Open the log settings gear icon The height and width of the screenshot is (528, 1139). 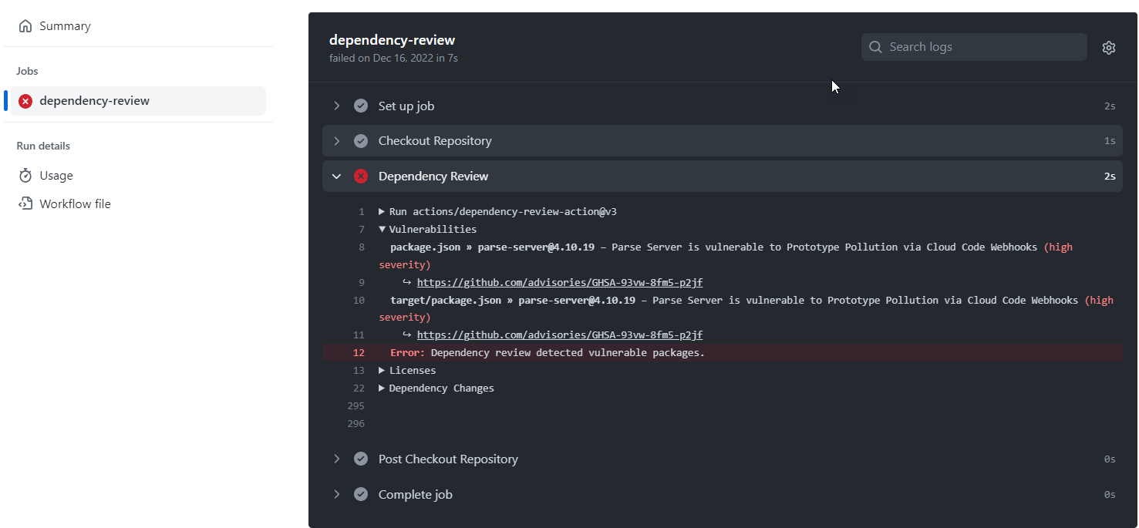(x=1108, y=47)
